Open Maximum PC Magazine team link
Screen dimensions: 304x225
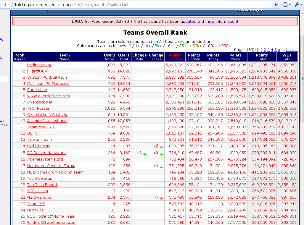coord(48,84)
